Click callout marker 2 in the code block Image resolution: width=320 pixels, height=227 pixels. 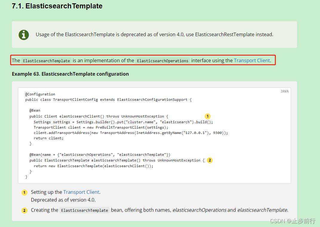click(210, 160)
